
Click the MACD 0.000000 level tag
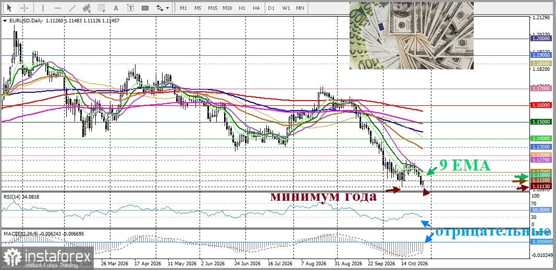pos(541,242)
